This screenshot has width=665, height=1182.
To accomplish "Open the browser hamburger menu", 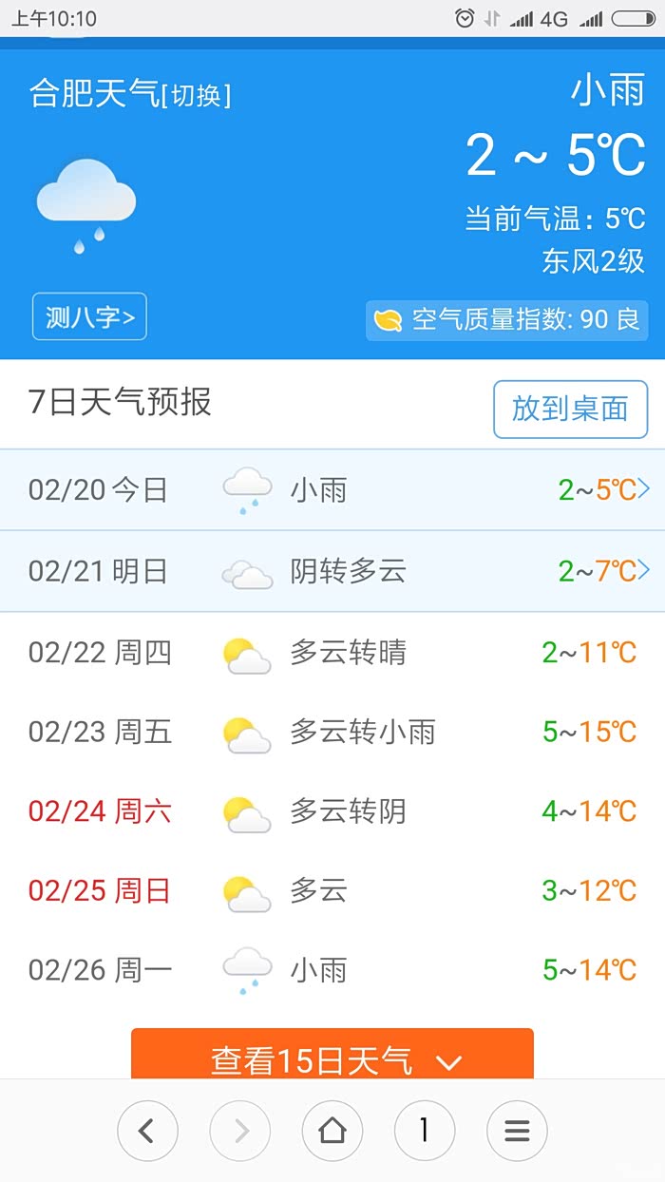I will coord(517,1131).
